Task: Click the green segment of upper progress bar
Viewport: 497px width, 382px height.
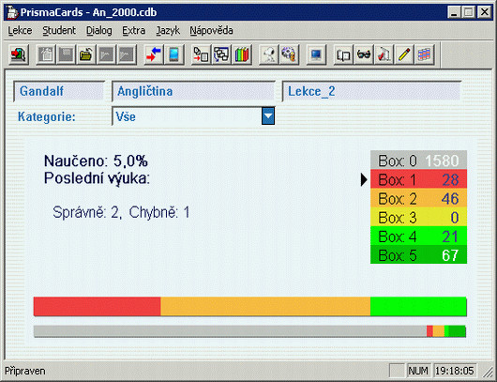Action: click(x=418, y=307)
